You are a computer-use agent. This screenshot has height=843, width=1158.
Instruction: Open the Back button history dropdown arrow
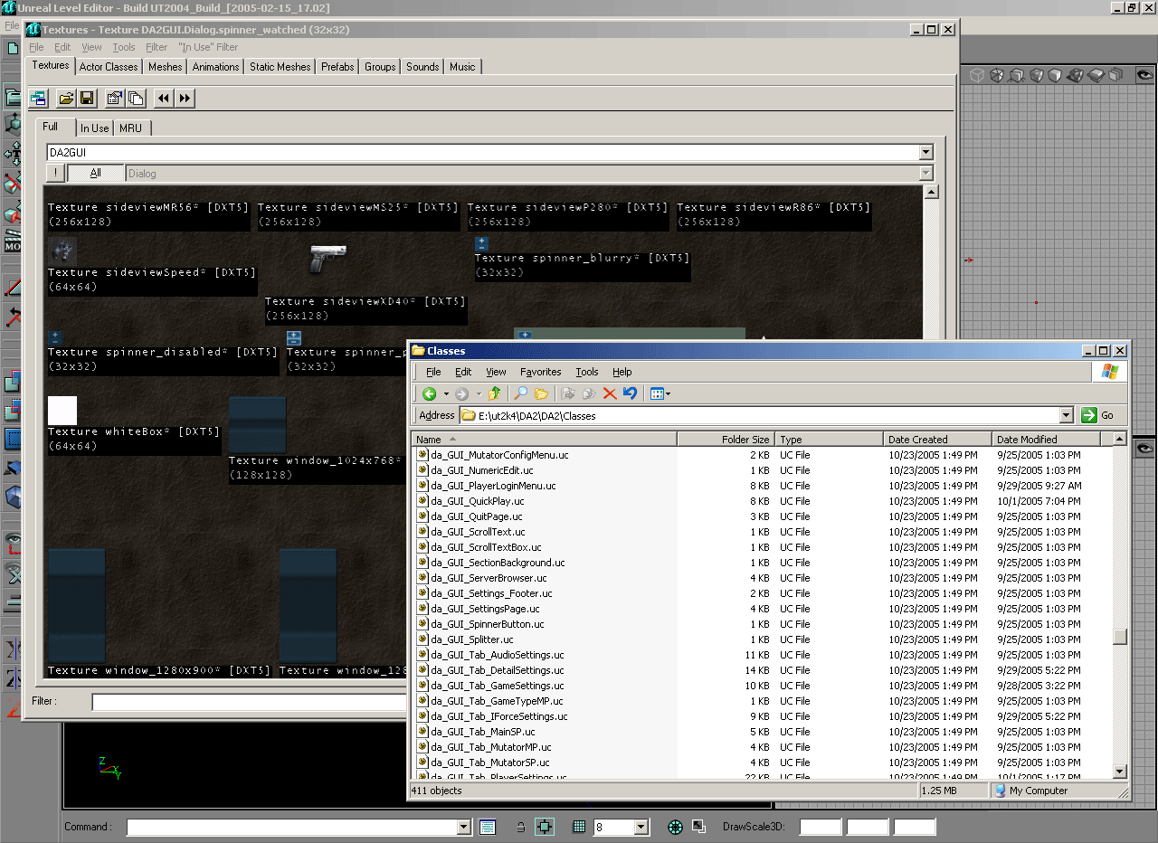(446, 393)
